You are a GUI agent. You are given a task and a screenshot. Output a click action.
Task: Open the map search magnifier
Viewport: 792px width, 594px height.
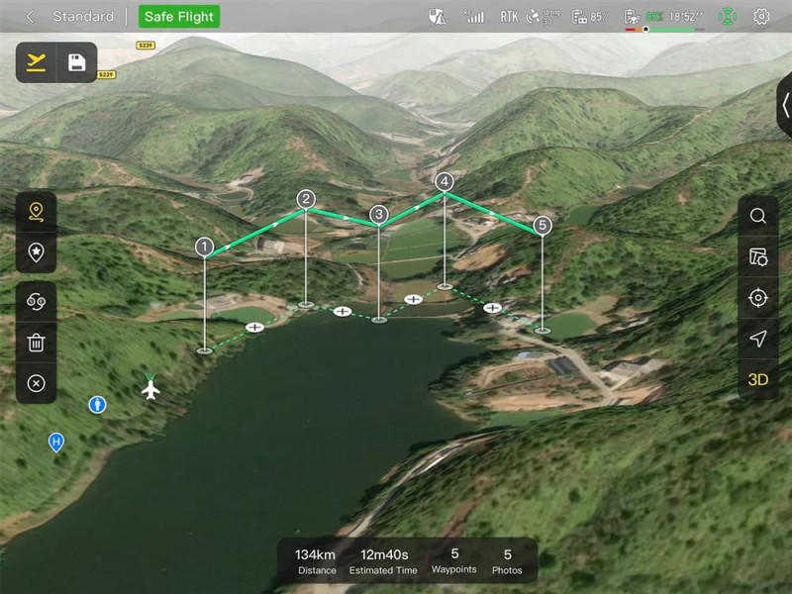(x=757, y=216)
